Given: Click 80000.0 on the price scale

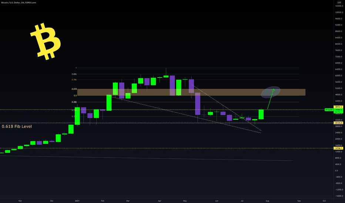Looking at the screenshot, I should [339, 44].
